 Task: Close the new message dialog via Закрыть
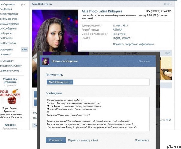click(144, 61)
